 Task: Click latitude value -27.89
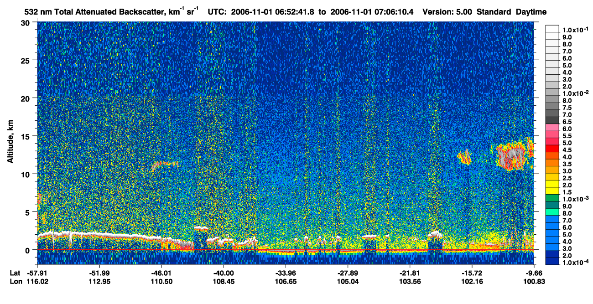point(348,273)
